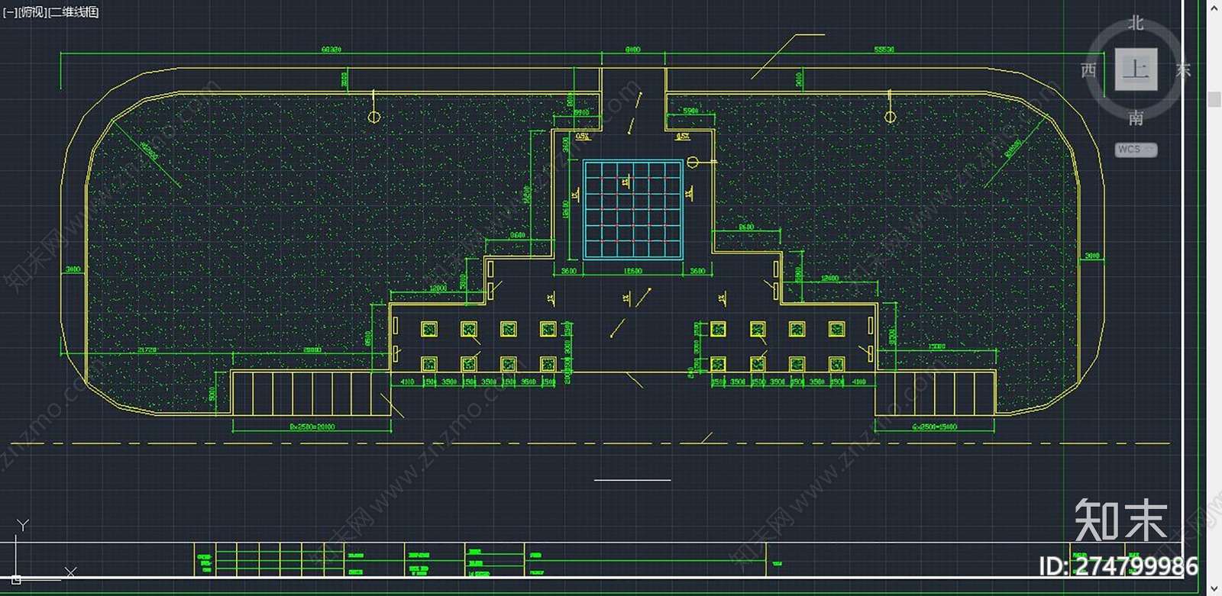
Task: Click the UCS origin icon at bottom left
Action: coord(15,579)
